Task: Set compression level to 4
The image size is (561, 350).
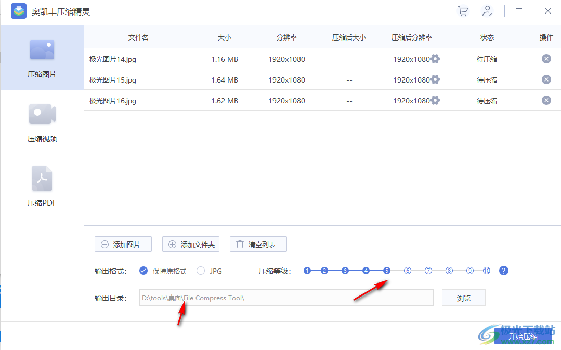Action: pos(366,271)
